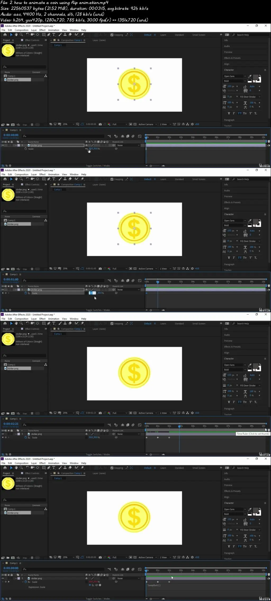Open Composition menu in frame stamped 00:00:40
Screen dimensions: 271x601
[21, 30]
